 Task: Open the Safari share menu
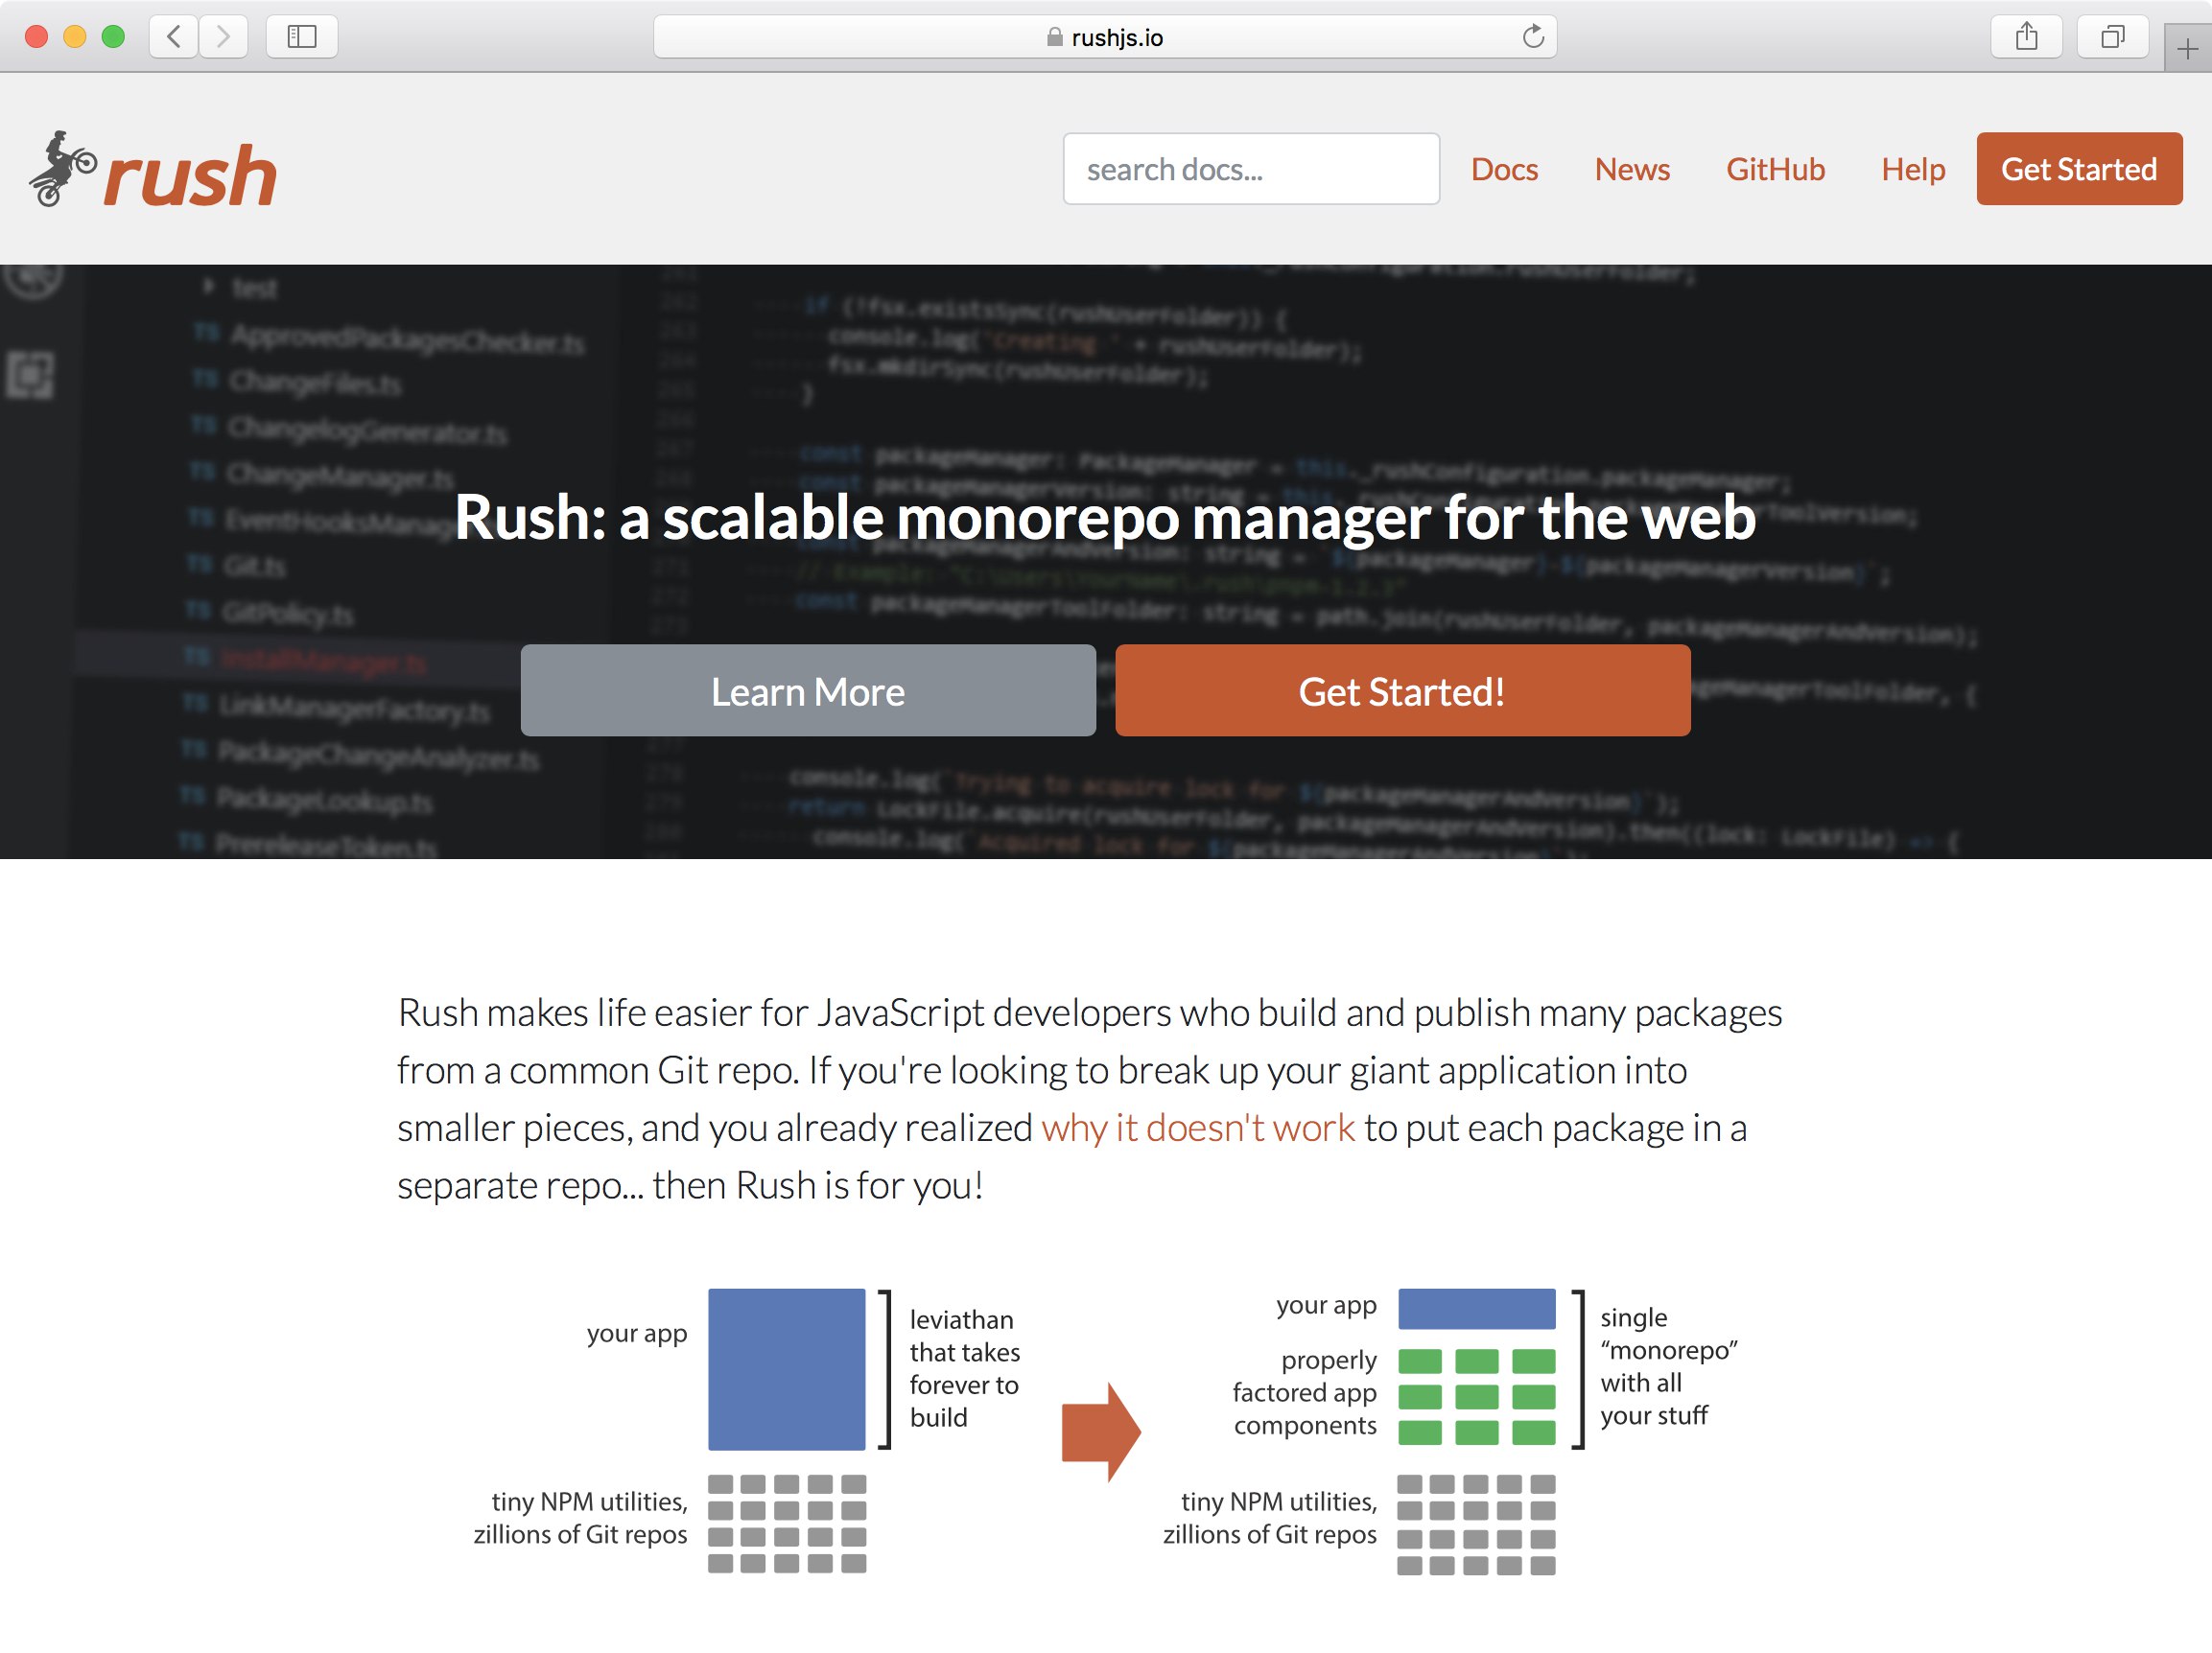pos(2026,37)
